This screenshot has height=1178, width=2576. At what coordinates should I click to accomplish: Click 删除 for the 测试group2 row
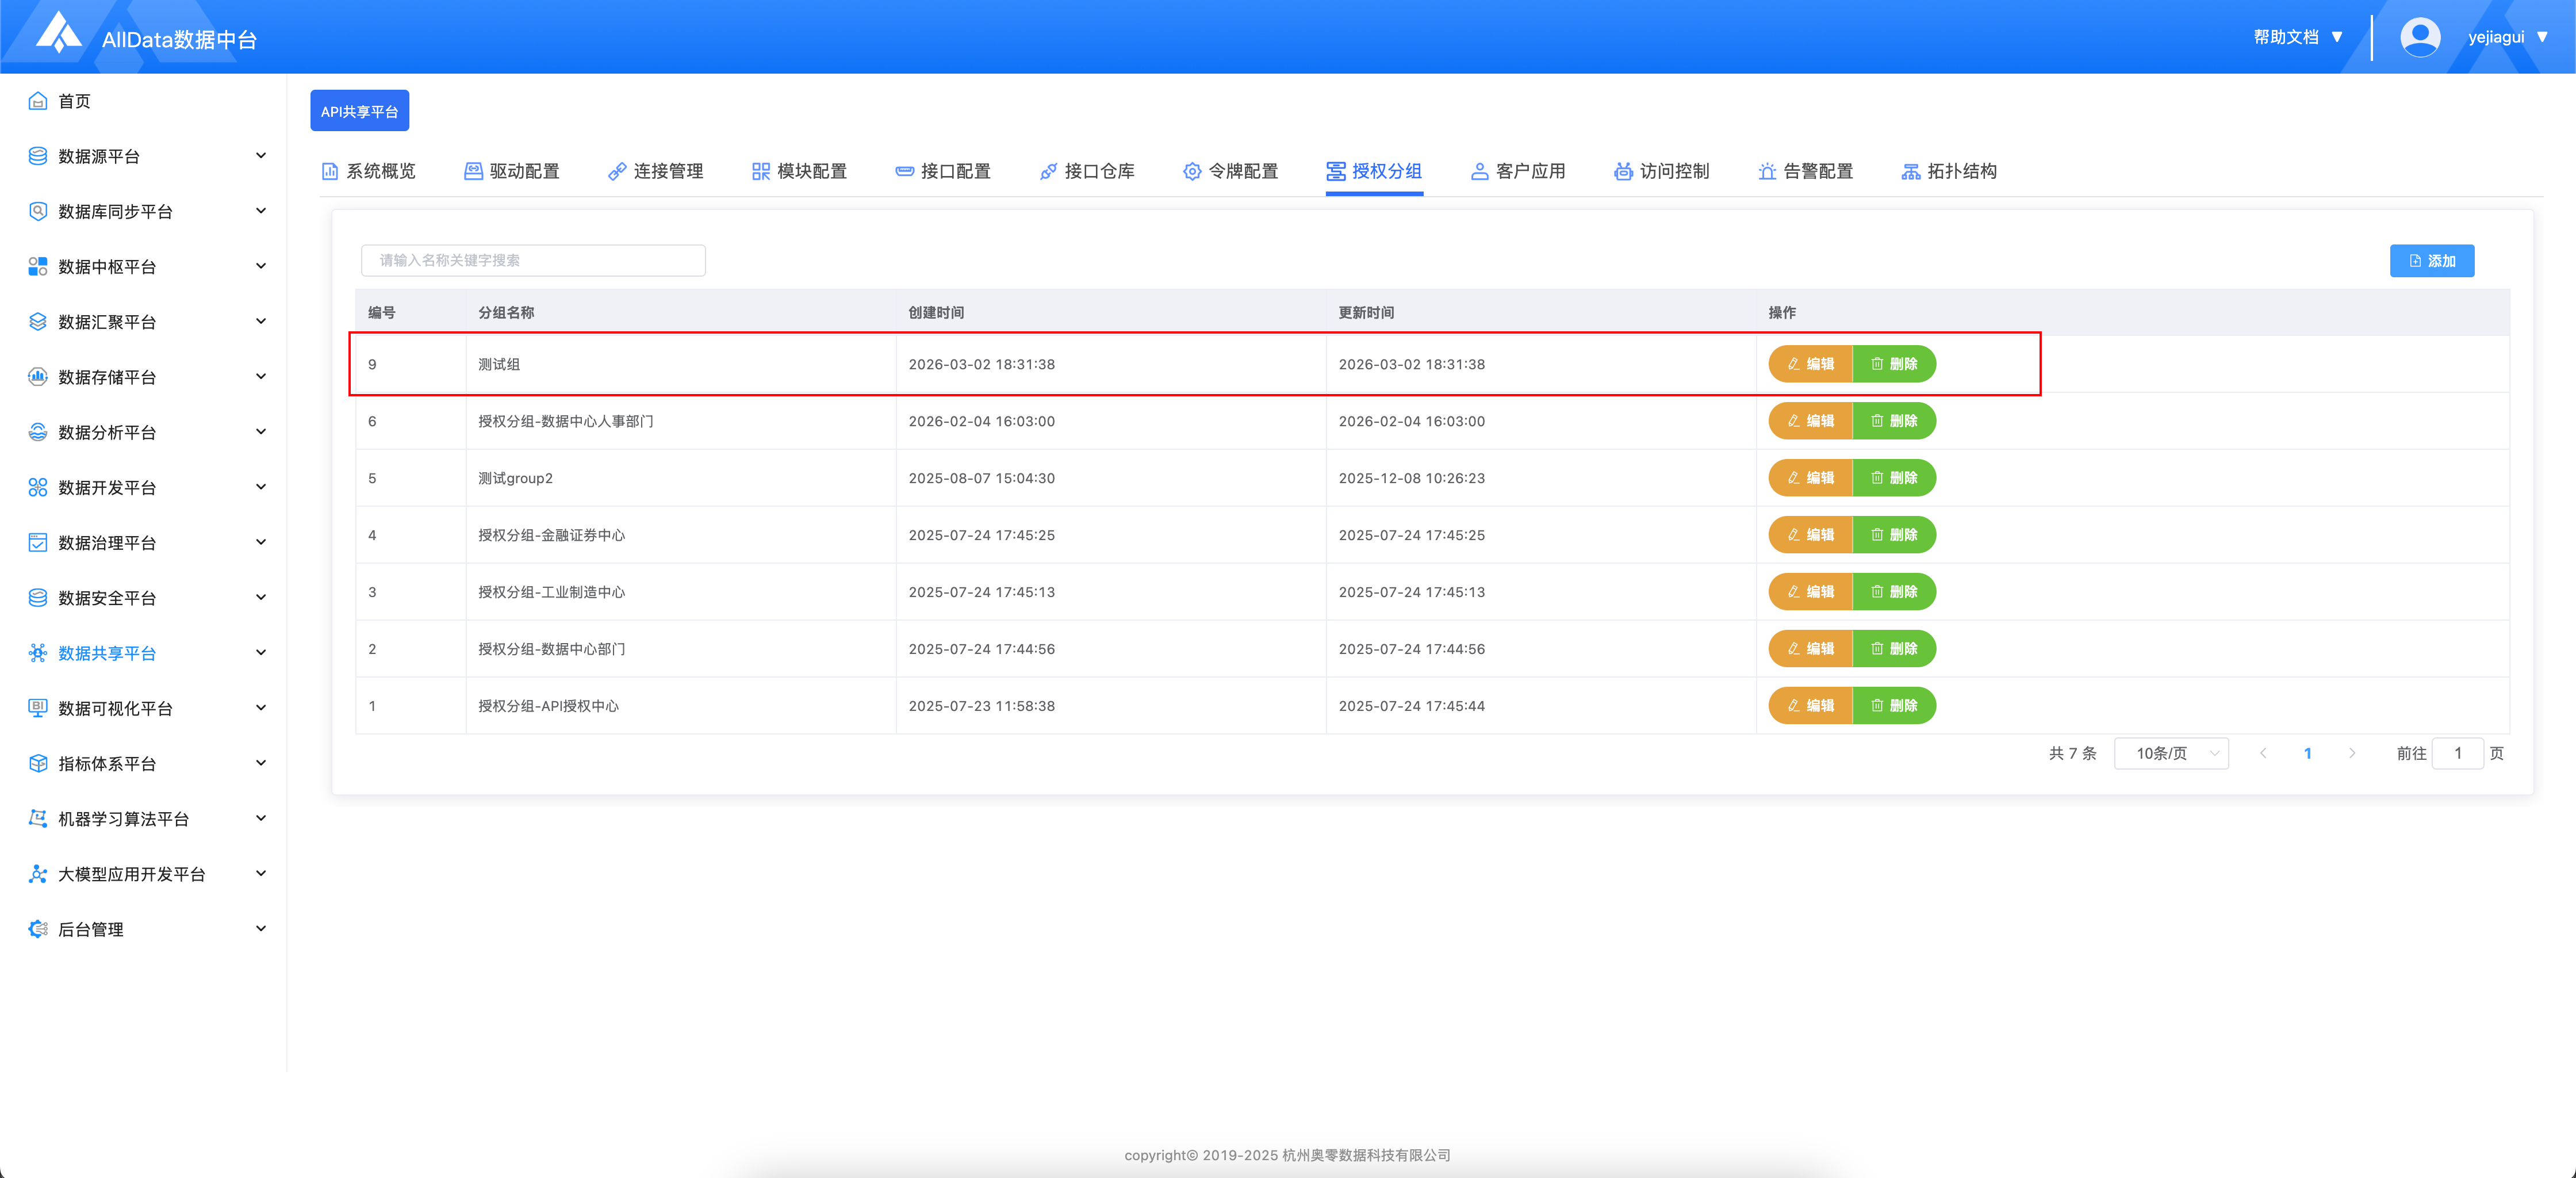[x=1894, y=478]
